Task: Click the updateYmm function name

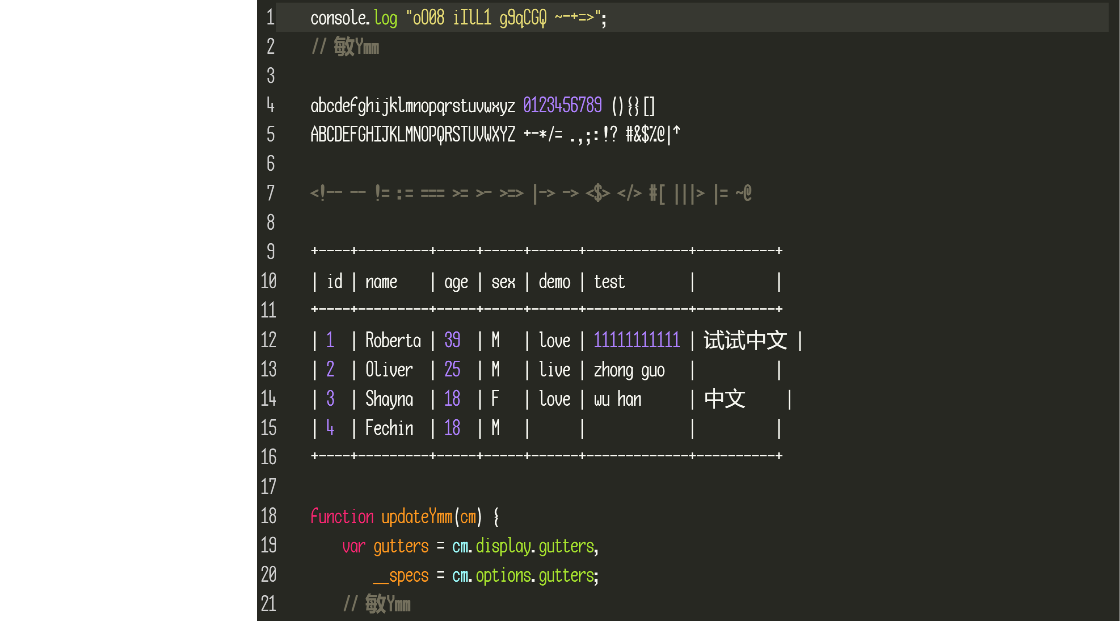Action: pos(417,517)
